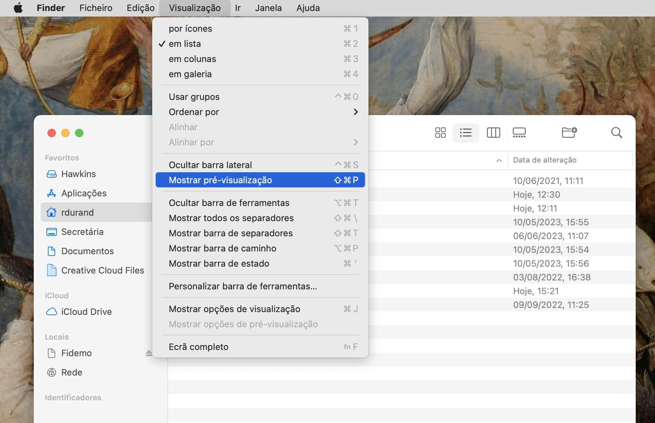Toggle Ocultar barra de ferramentas

260,203
